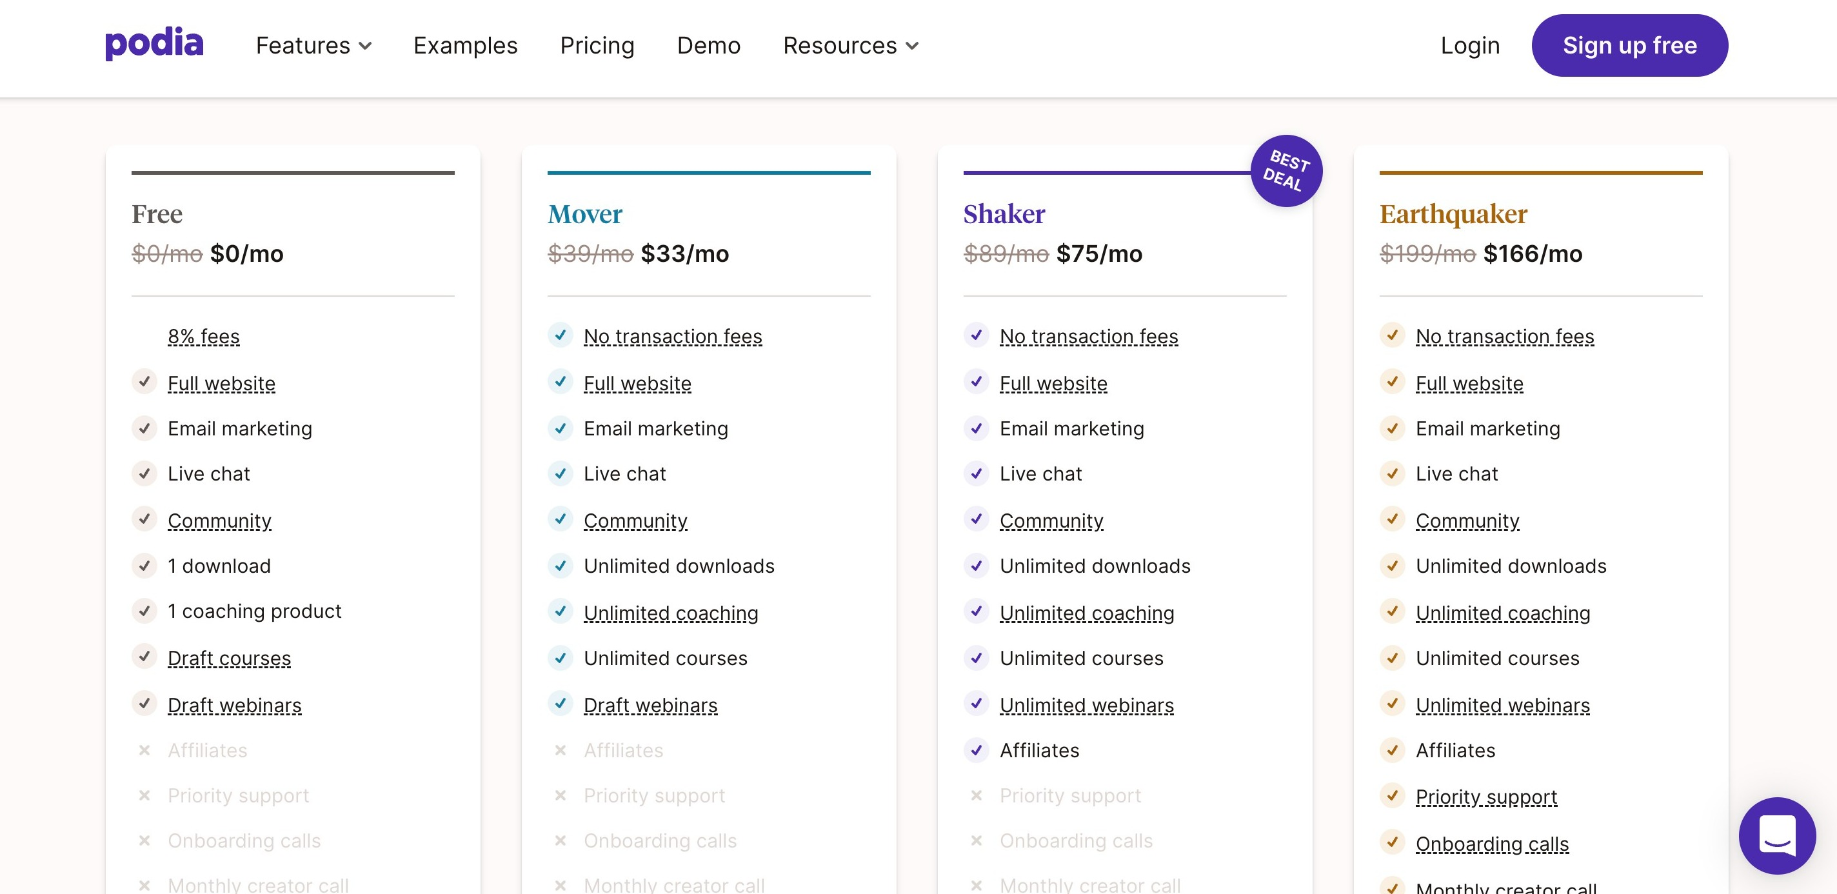This screenshot has width=1837, height=894.
Task: Click the $33/mo Mover price
Action: 684,253
